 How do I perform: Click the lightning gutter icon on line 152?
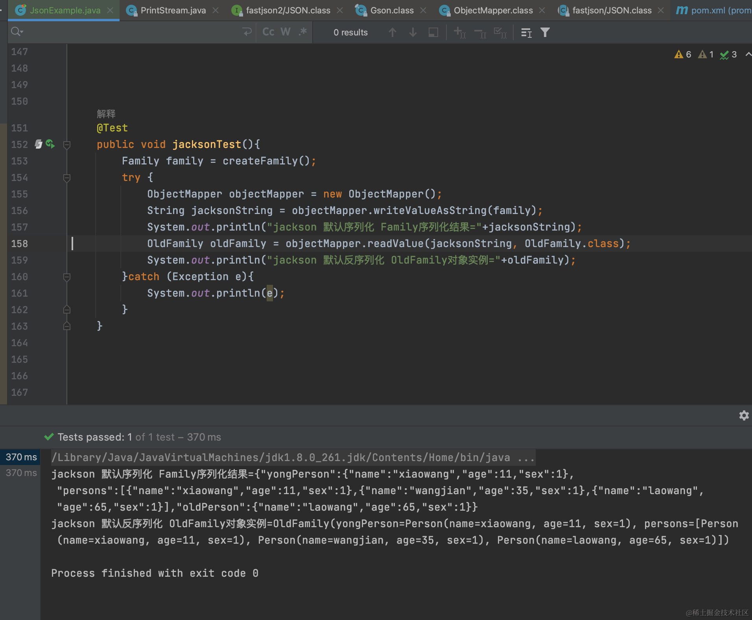[x=38, y=144]
